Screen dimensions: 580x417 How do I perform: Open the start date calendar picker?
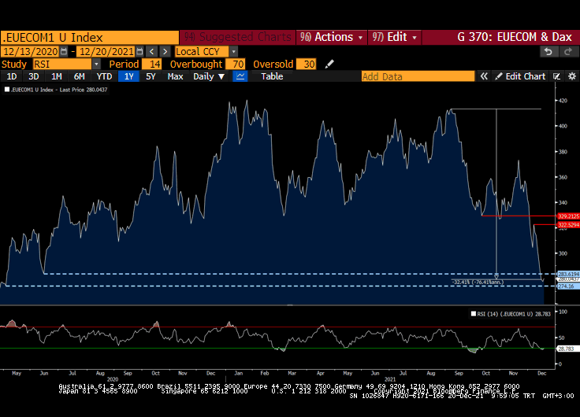[x=64, y=51]
